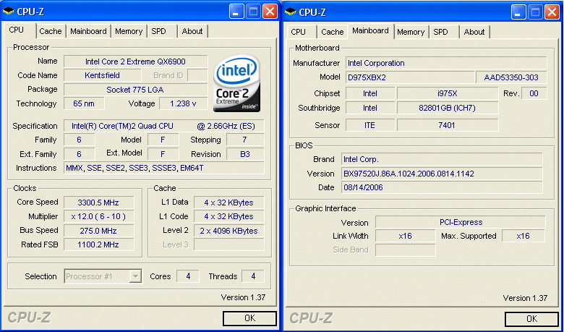Click OK button in the right CPU-Z window
The height and width of the screenshot is (332, 564).
(531, 319)
